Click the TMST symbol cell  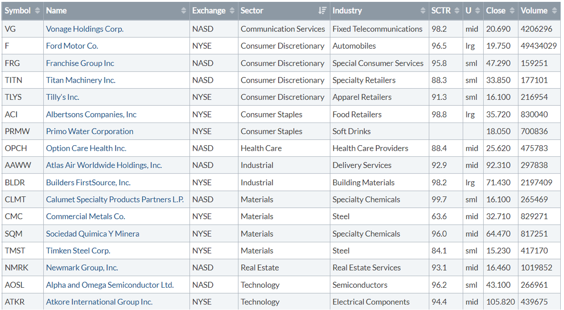coord(15,251)
